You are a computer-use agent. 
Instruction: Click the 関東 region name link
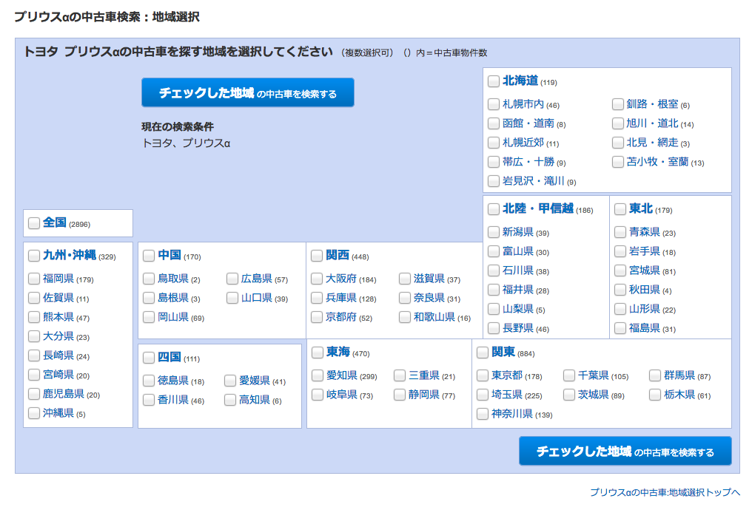[503, 353]
